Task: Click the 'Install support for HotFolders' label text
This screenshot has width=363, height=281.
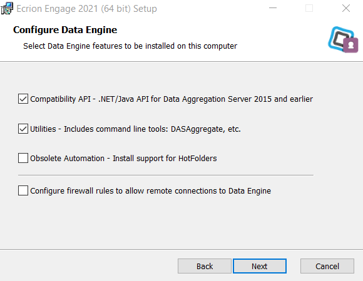Action: tap(165, 159)
